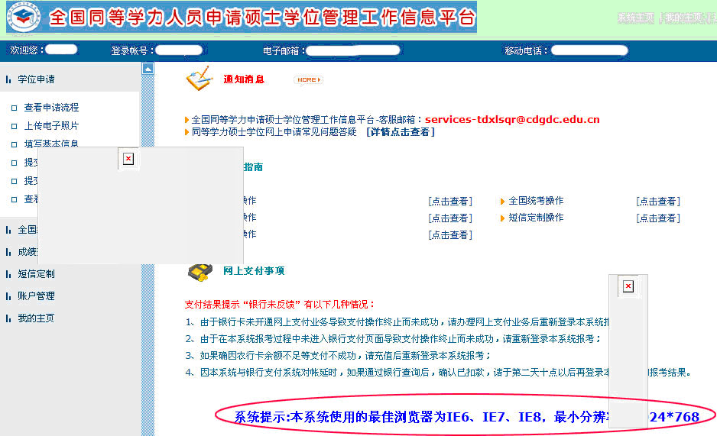717x436 pixels.
Task: Click the scroll up arrow of sidebar scrollbar
Action: click(x=148, y=69)
